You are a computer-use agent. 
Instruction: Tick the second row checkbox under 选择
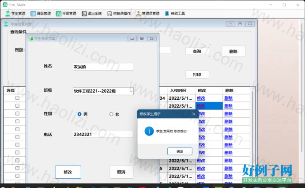[17, 105]
